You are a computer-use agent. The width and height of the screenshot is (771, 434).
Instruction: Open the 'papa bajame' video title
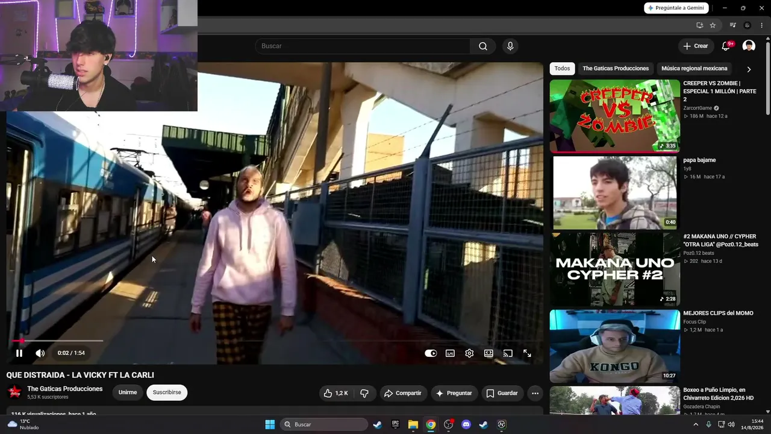point(699,160)
